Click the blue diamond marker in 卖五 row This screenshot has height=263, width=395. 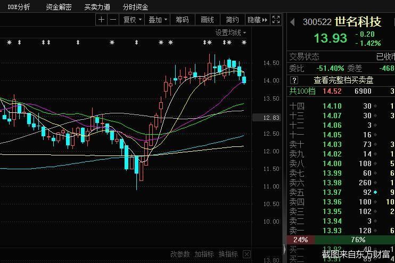[375, 192]
